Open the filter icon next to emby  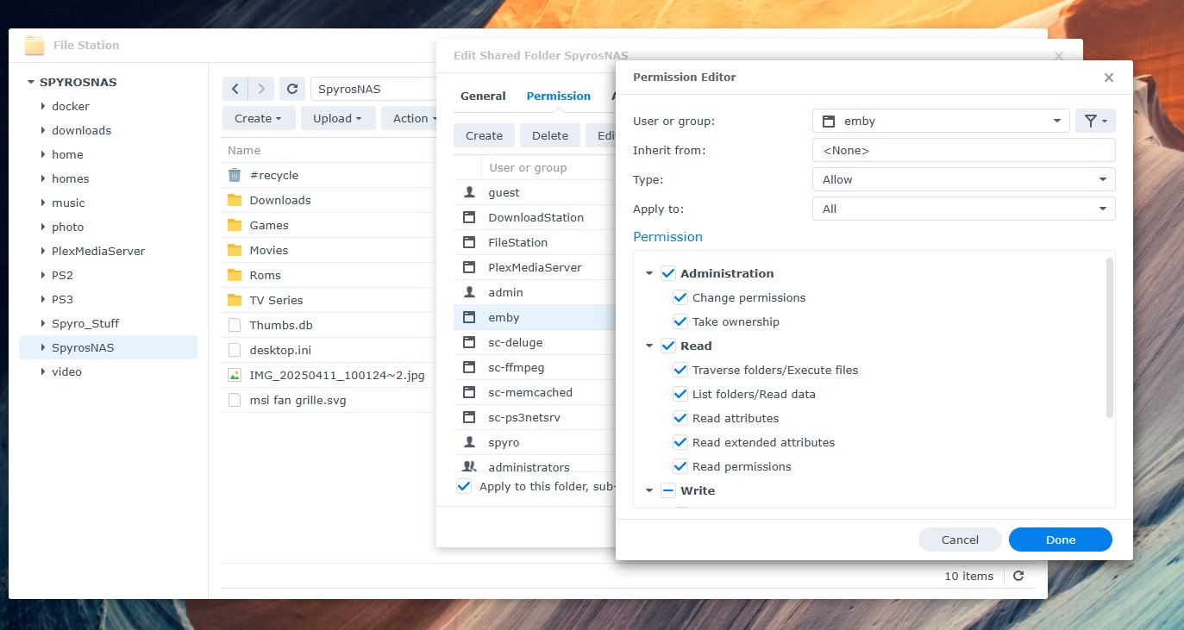(1095, 122)
